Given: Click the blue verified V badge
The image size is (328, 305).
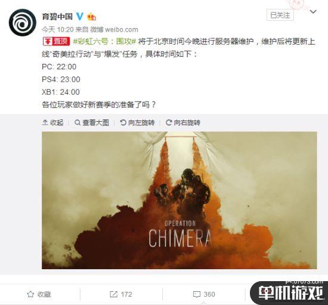Looking at the screenshot, I should 79,16.
